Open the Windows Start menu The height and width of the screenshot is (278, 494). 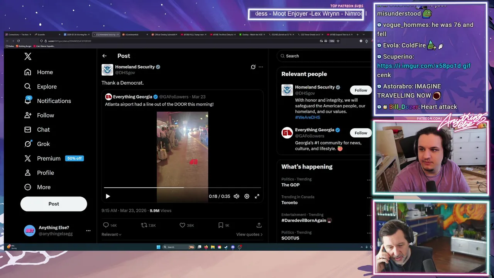[x=158, y=247]
